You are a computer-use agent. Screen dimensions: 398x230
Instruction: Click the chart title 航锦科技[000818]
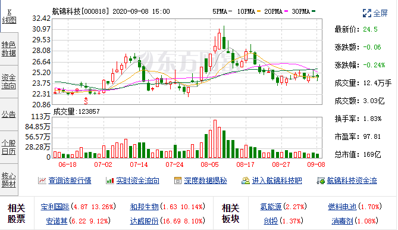pyautogui.click(x=81, y=11)
